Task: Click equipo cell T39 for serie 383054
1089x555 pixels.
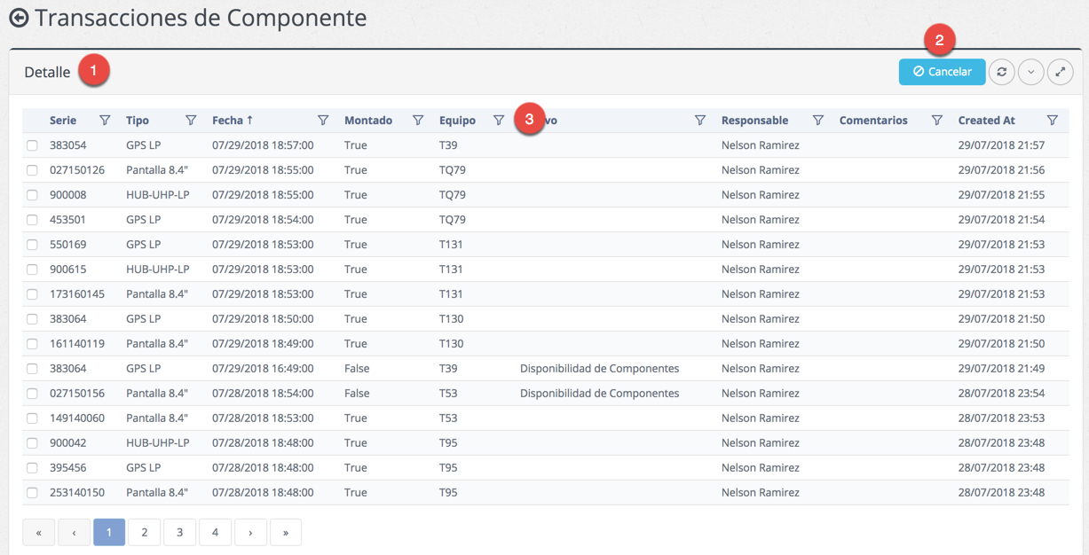Action: click(x=448, y=145)
